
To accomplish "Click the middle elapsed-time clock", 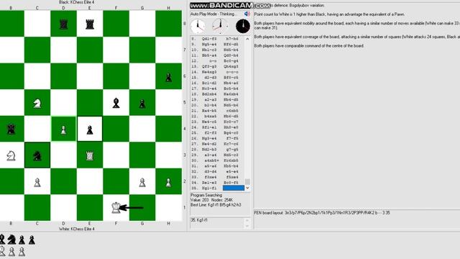I will [220, 26].
